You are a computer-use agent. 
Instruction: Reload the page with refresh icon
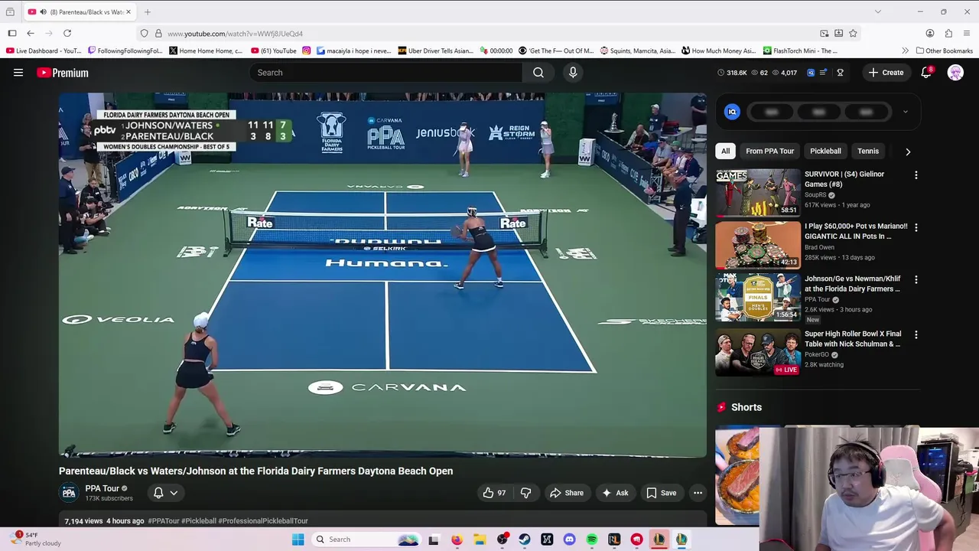point(67,34)
